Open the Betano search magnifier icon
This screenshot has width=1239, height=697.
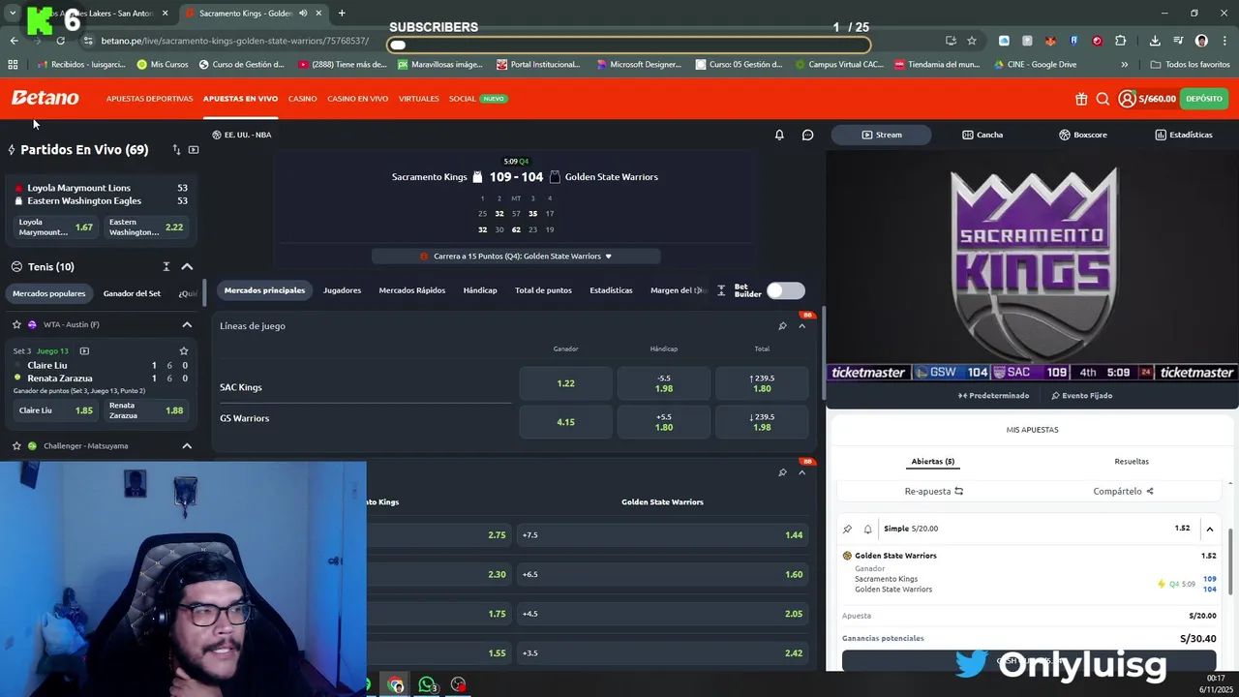click(1103, 99)
